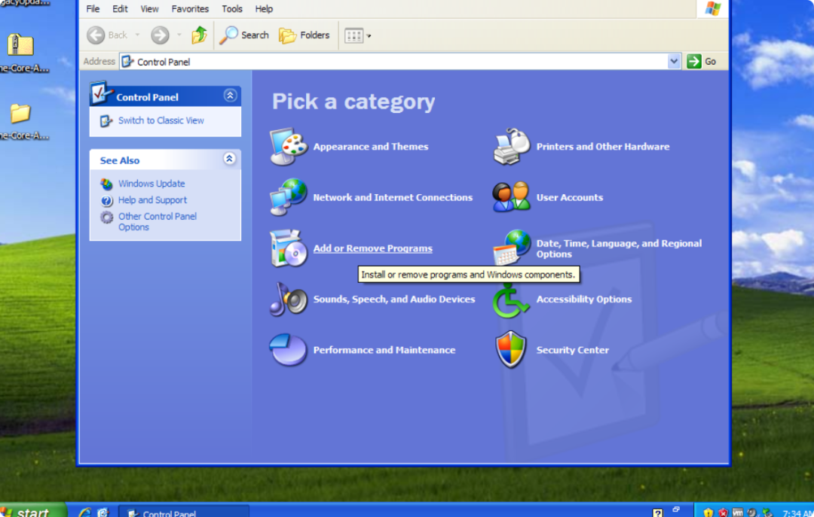Collapse the Control Panel sidebar section
The image size is (814, 517).
click(x=230, y=96)
